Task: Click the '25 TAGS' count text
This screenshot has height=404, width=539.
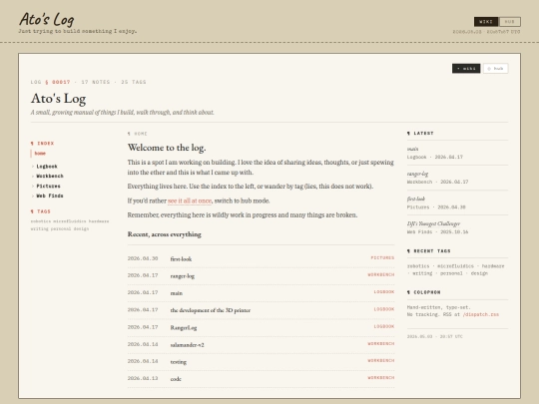Action: click(x=134, y=82)
